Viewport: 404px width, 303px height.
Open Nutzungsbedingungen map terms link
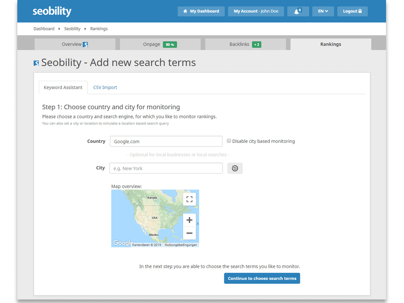pos(181,245)
